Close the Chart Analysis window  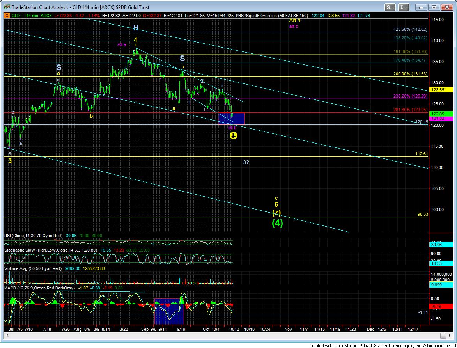click(x=446, y=7)
